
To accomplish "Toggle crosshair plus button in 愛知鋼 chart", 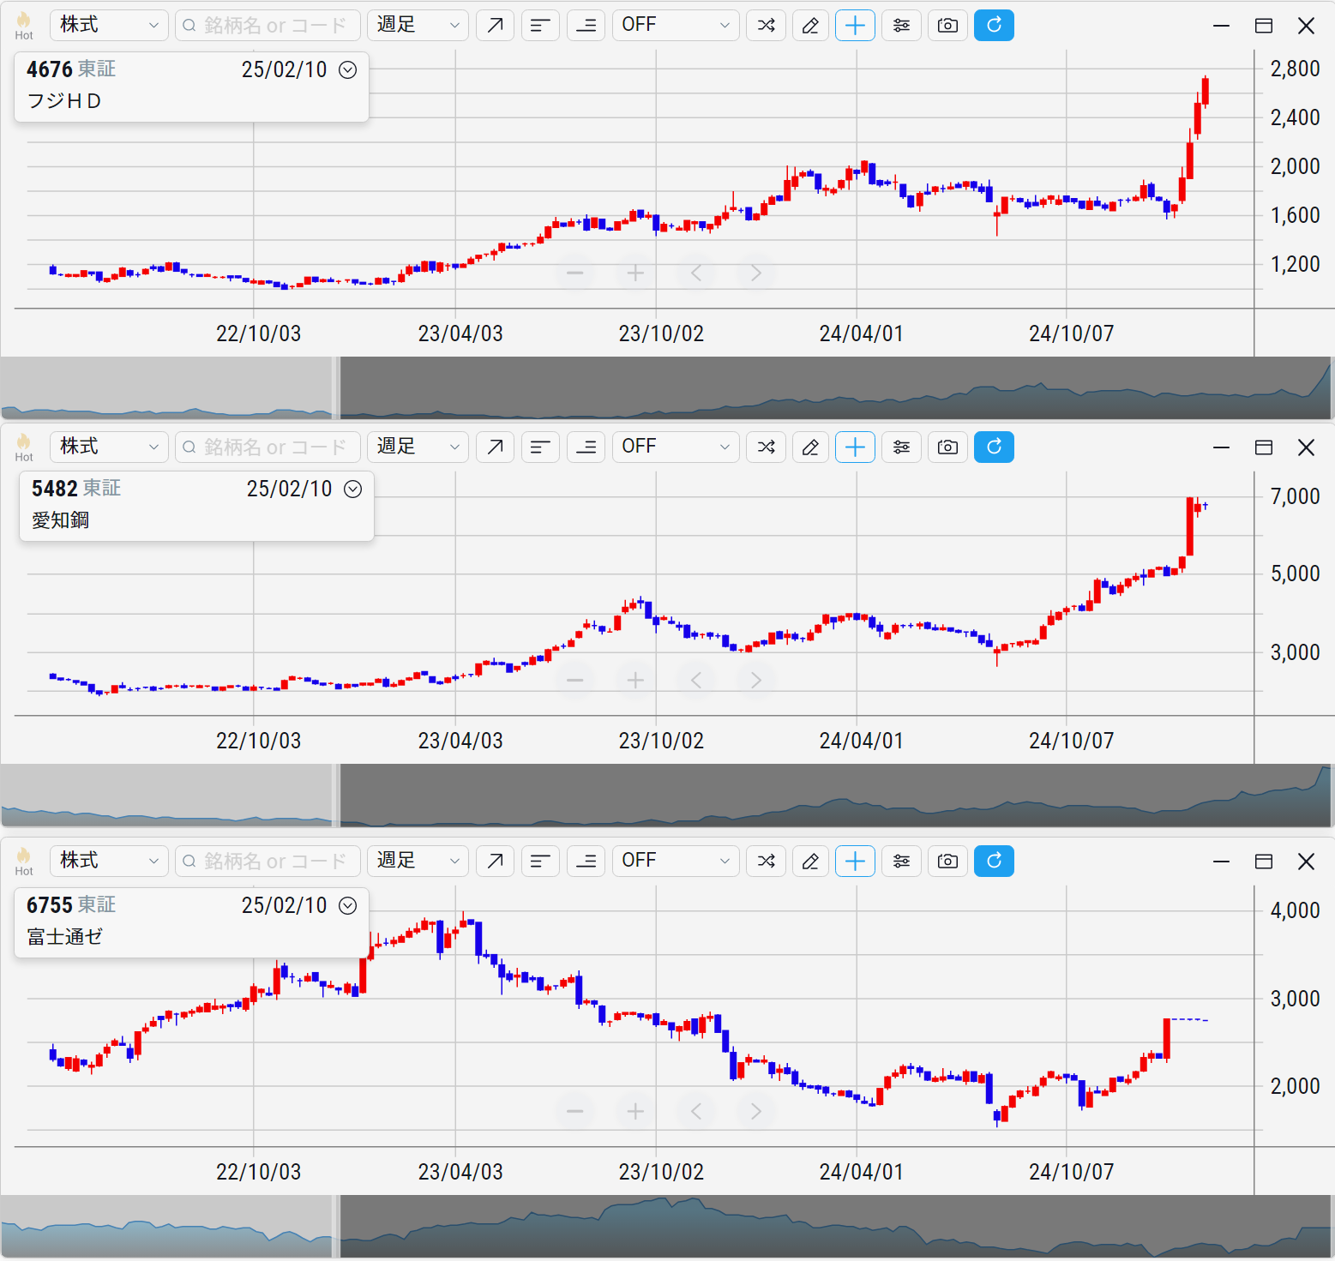I will coord(856,447).
